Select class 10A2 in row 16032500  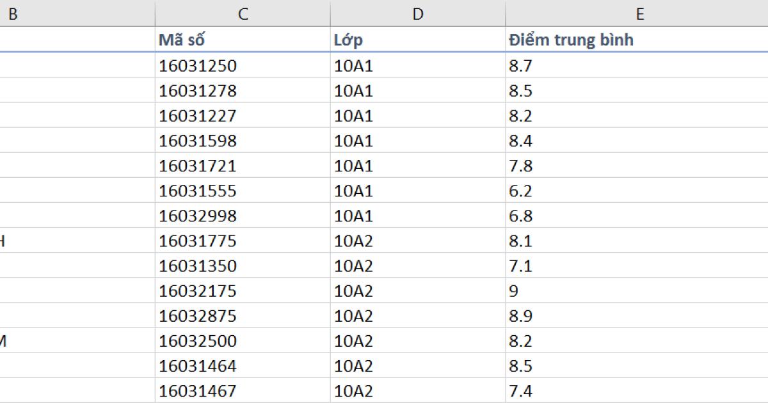point(418,340)
